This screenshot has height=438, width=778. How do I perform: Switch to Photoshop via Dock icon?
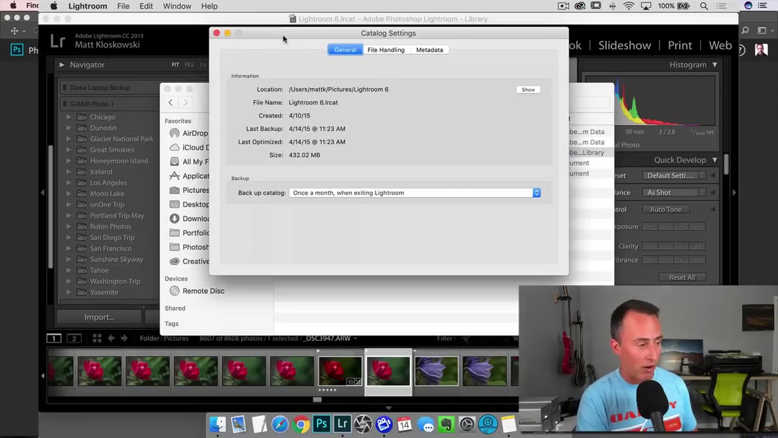322,424
